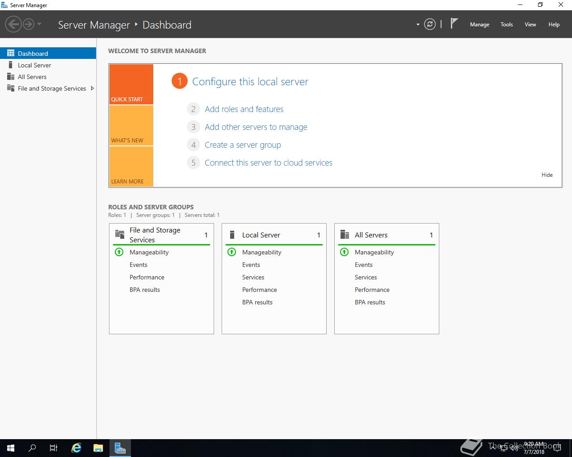Open Manageability in Local Server tile
The width and height of the screenshot is (572, 457).
point(262,252)
